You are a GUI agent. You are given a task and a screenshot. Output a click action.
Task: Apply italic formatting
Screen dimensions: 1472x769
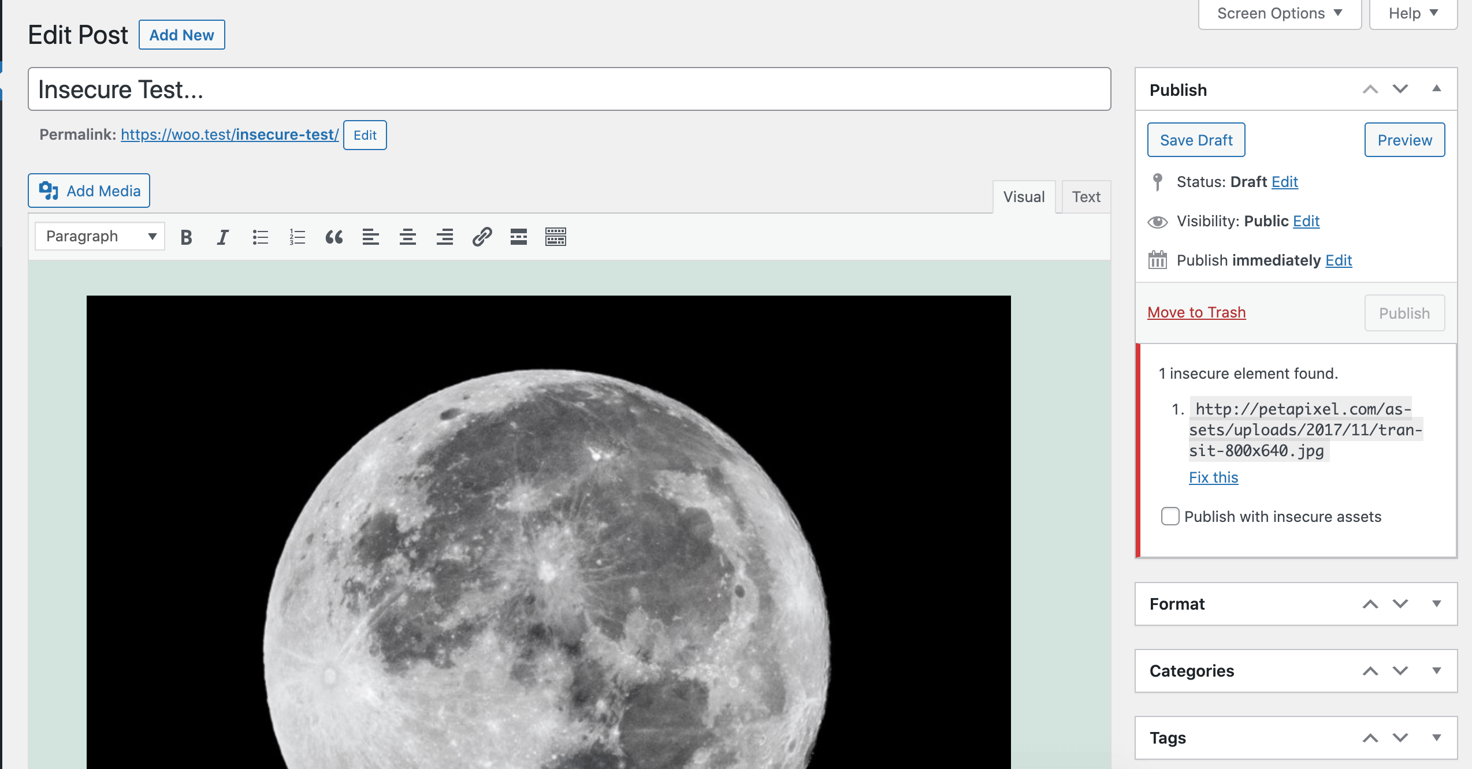tap(223, 237)
